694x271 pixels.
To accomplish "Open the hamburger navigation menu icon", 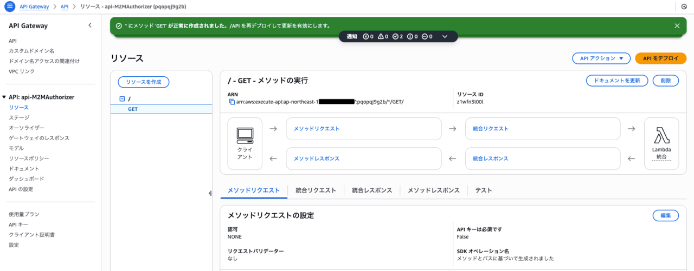I will (9, 6).
